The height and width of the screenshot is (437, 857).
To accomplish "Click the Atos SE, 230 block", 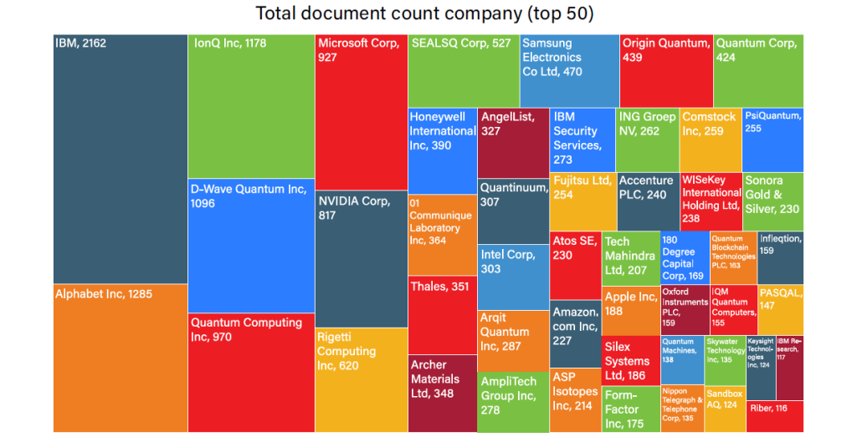I will coord(576,266).
